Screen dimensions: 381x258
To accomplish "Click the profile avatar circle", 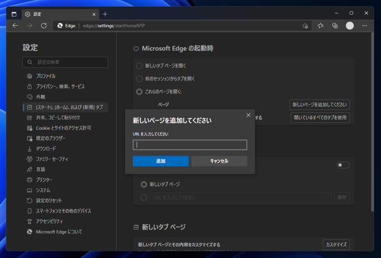I will pos(350,26).
